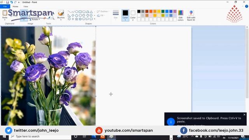Open the Rotate dropdown

pyautogui.click(x=35, y=19)
